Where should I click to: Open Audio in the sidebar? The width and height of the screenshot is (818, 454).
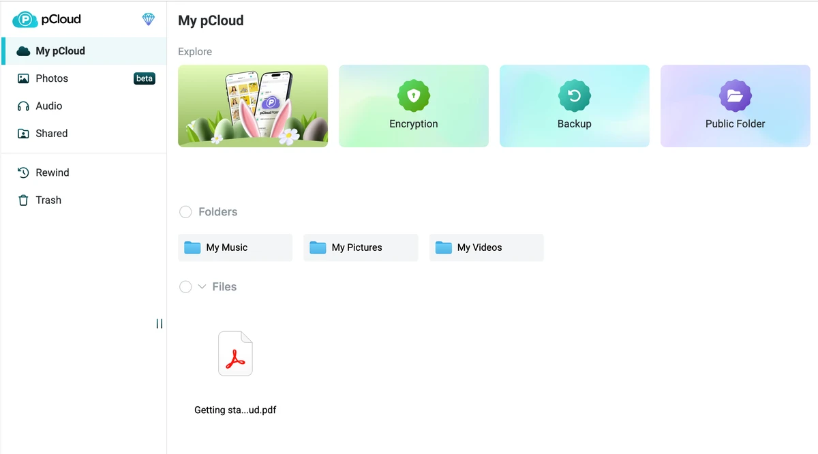84,106
